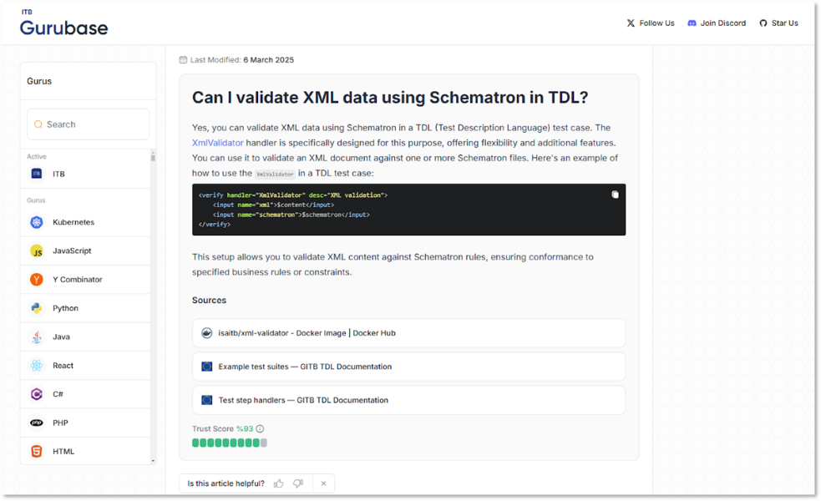The height and width of the screenshot is (501, 821).
Task: Click the thumbs up helpful icon
Action: [x=279, y=483]
